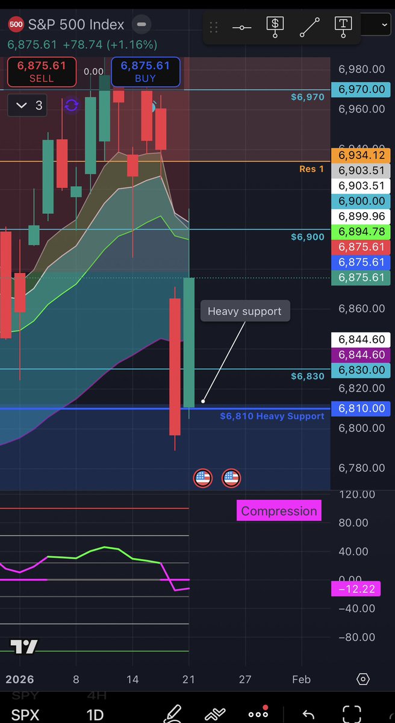Tap the 6,899.96 white price axis tag

click(361, 216)
